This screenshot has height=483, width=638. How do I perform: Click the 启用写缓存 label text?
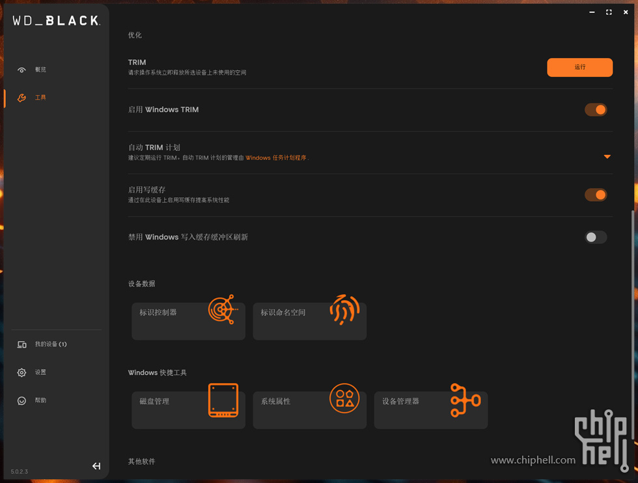click(x=146, y=189)
